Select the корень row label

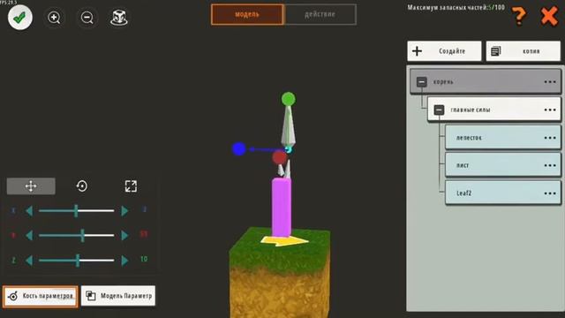click(443, 82)
